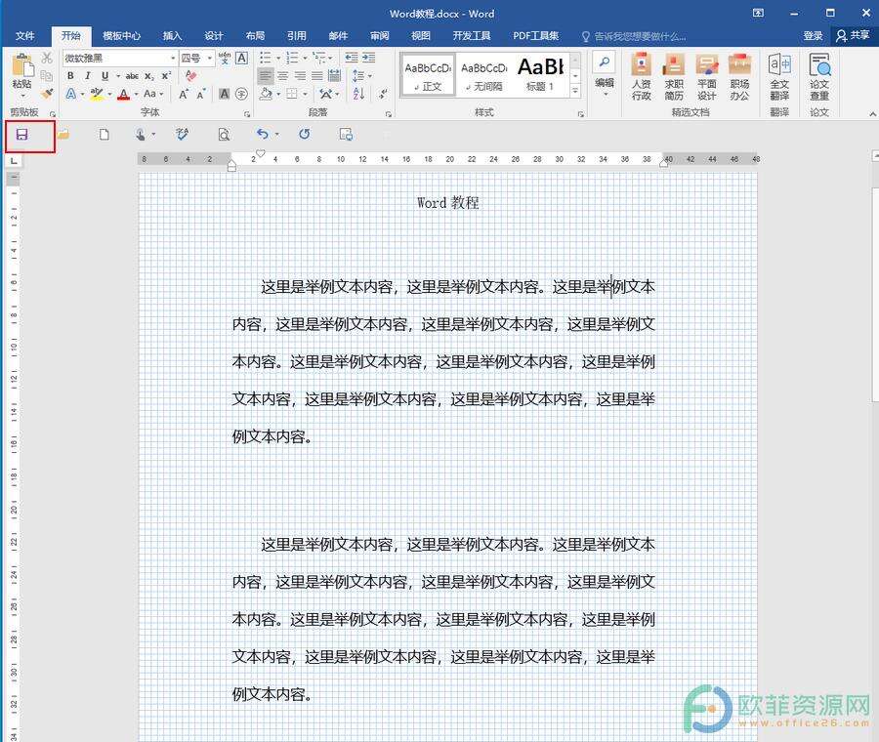Apply the yellow text highlight color

(x=97, y=94)
